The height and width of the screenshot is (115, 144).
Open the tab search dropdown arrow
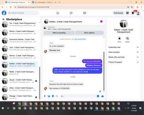[2, 2]
